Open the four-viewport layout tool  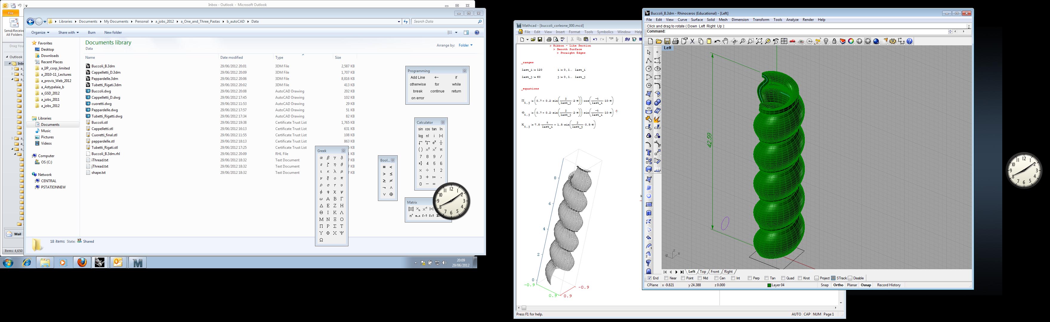pos(784,41)
